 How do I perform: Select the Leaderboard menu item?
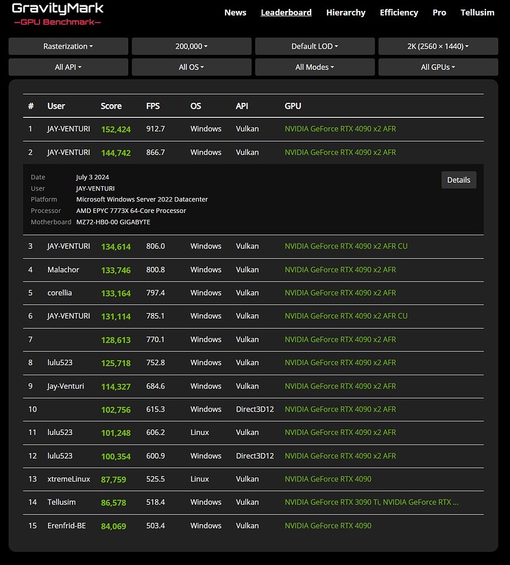pyautogui.click(x=286, y=12)
